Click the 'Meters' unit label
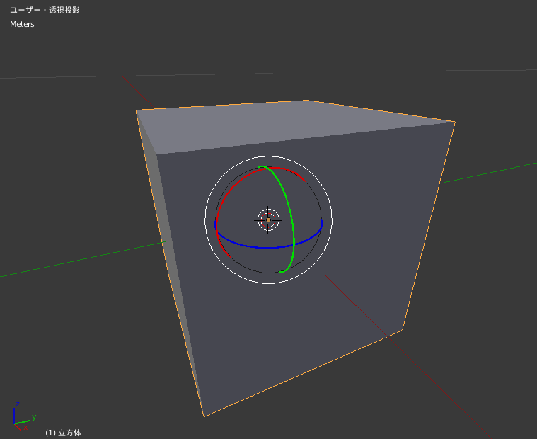Screen dimensions: 537x439 (x=22, y=24)
